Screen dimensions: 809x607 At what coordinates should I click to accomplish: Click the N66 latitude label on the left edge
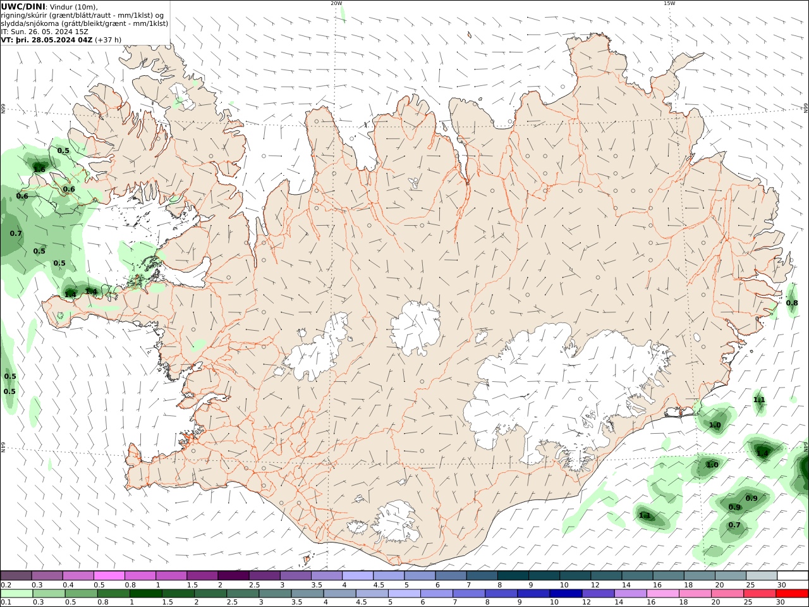pyautogui.click(x=3, y=109)
